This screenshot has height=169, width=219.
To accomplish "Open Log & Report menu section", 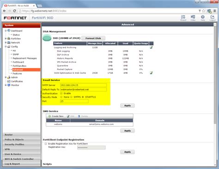I will (22, 164).
